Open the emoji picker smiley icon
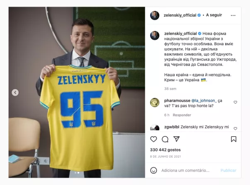 click(x=153, y=170)
